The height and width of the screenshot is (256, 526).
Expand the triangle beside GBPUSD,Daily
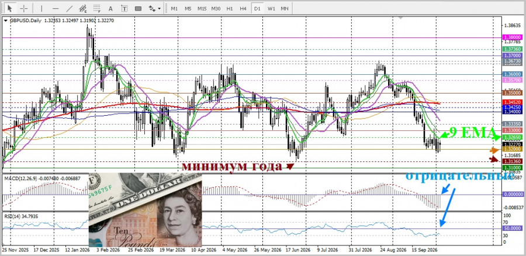pos(6,20)
